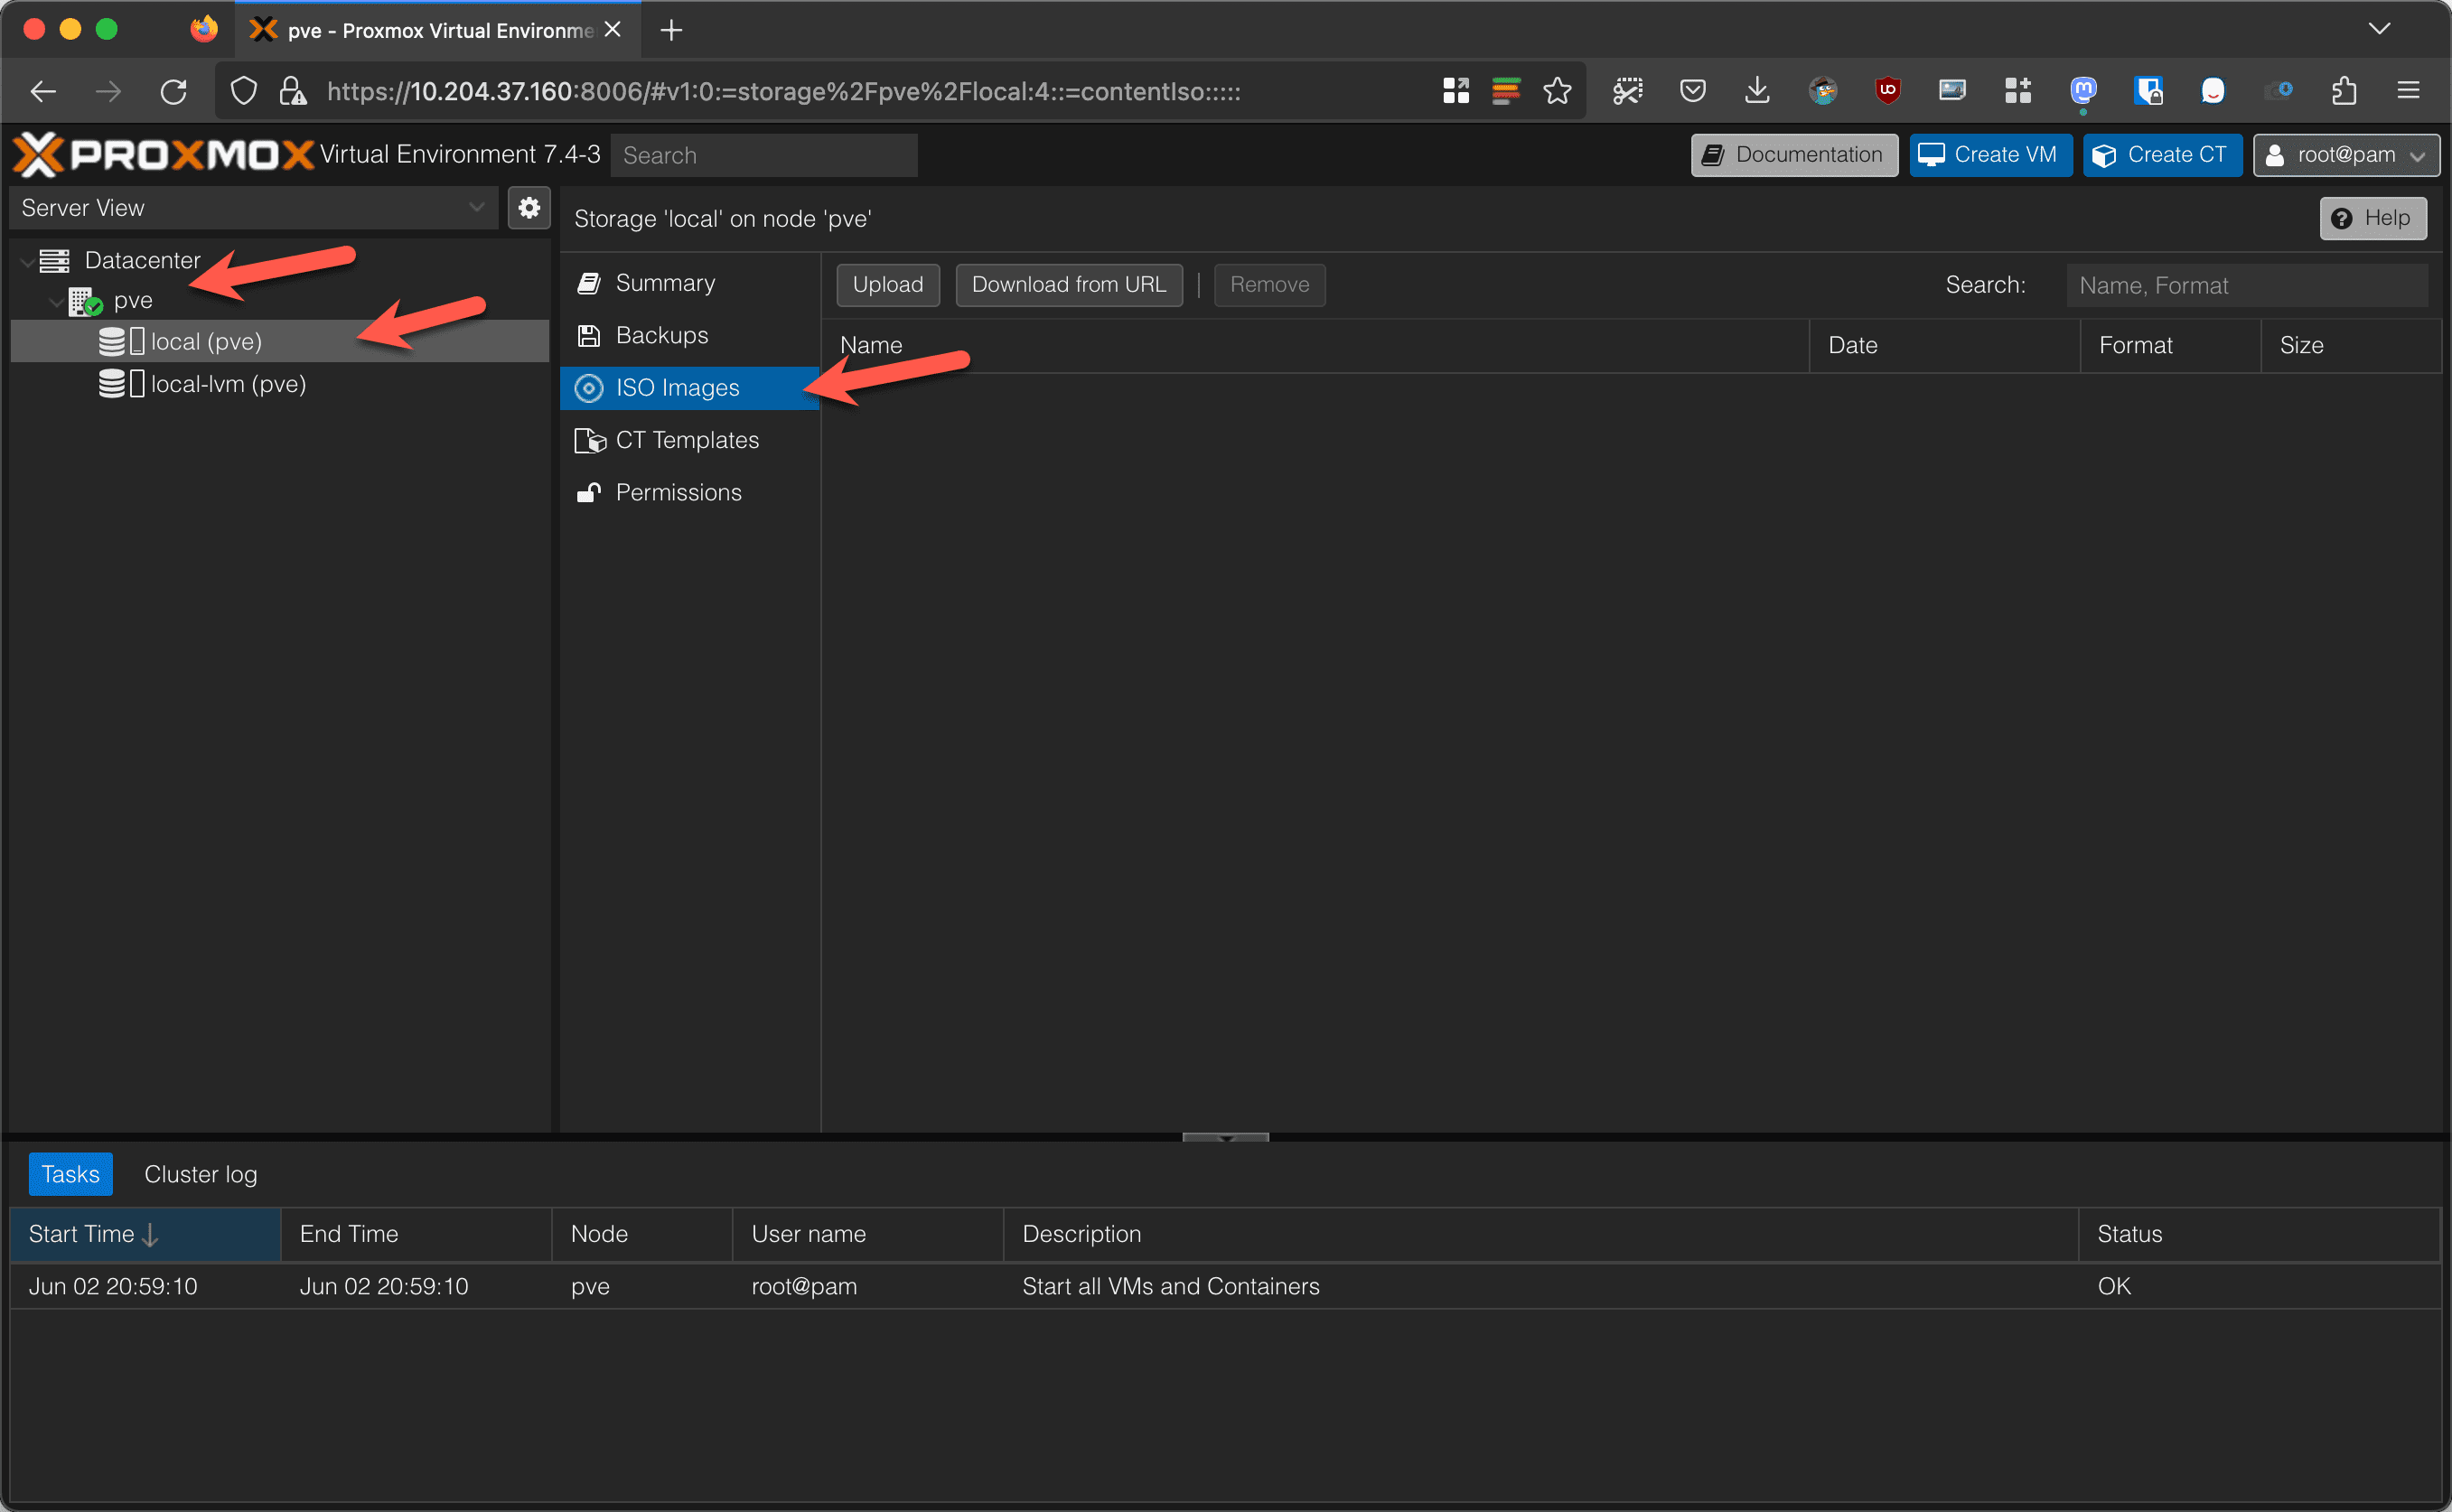The height and width of the screenshot is (1512, 2452).
Task: Open the root@pam user menu
Action: click(2346, 155)
